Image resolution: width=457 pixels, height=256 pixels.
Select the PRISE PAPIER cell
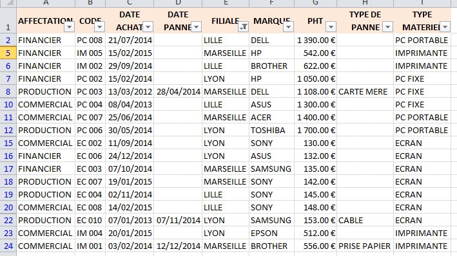click(365, 246)
